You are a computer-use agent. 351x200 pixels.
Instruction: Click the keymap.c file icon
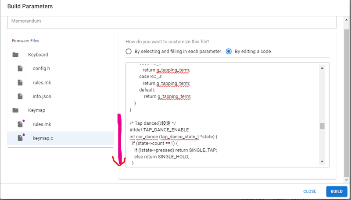[20, 138]
